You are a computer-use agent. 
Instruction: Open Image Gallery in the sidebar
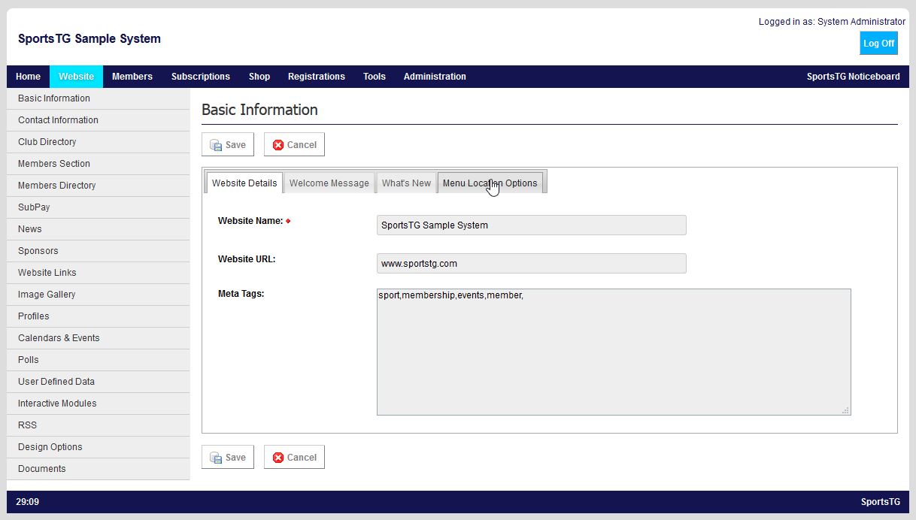[98, 295]
